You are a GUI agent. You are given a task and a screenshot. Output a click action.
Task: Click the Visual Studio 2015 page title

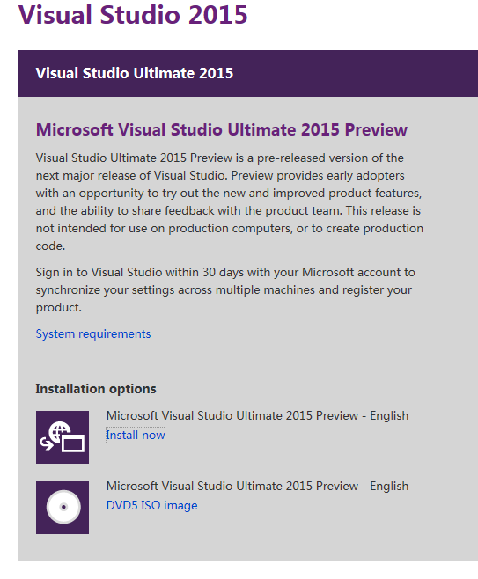133,15
